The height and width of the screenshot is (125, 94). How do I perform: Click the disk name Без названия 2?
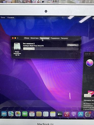tap(29, 44)
